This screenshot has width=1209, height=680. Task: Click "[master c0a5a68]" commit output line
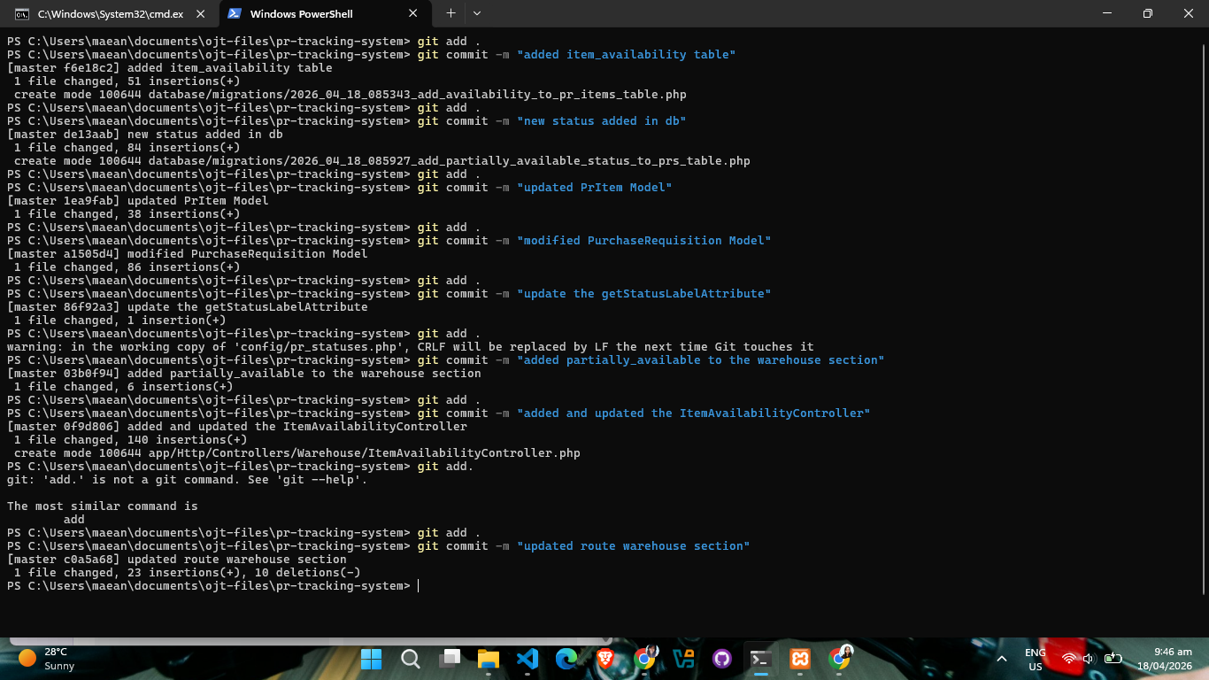coord(177,560)
